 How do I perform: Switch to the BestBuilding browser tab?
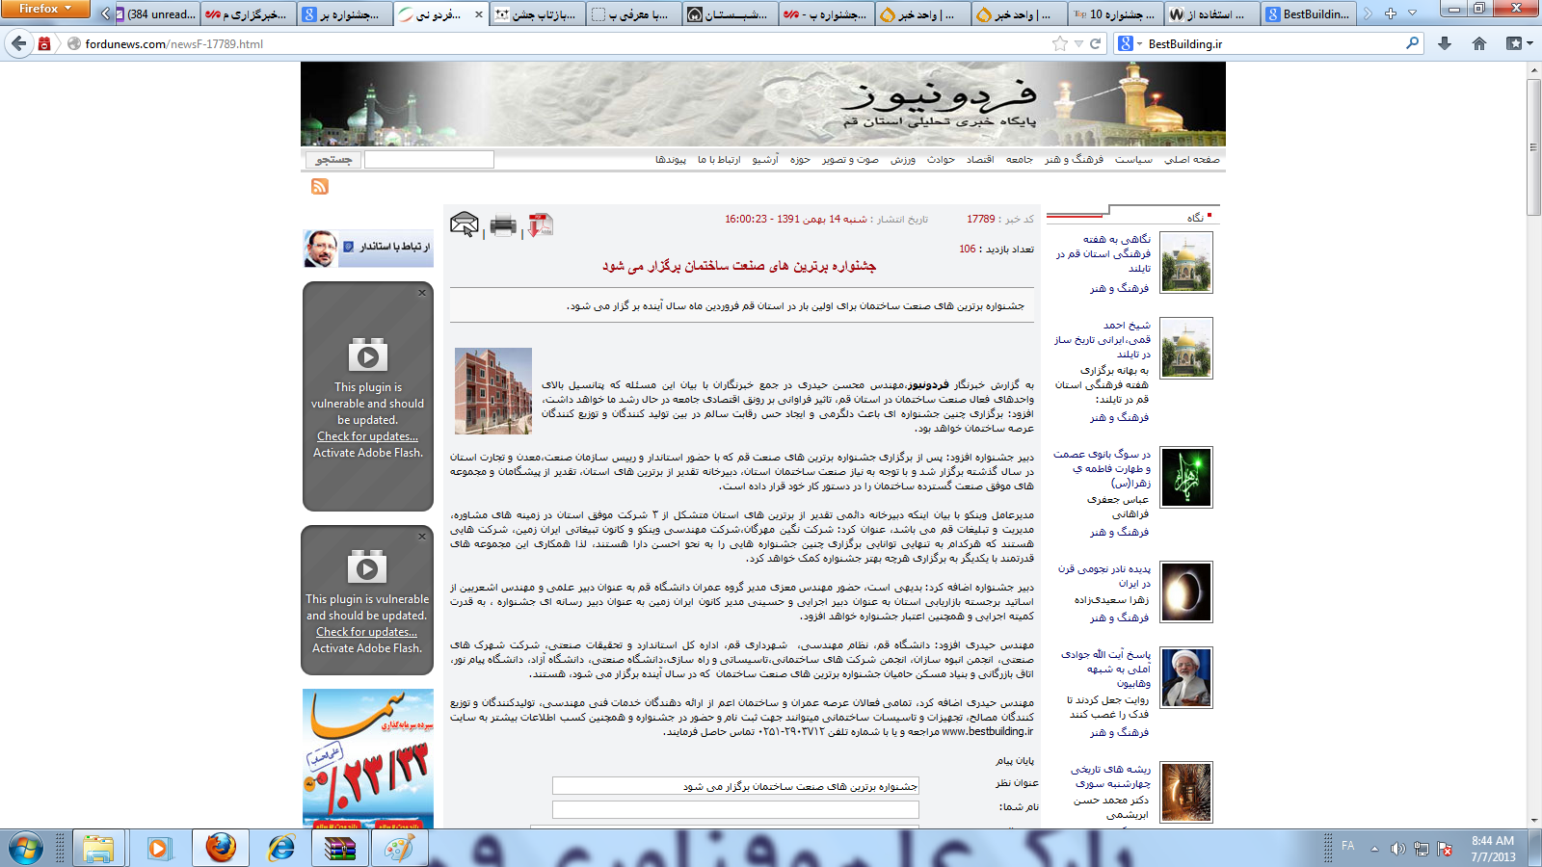coord(1308,14)
